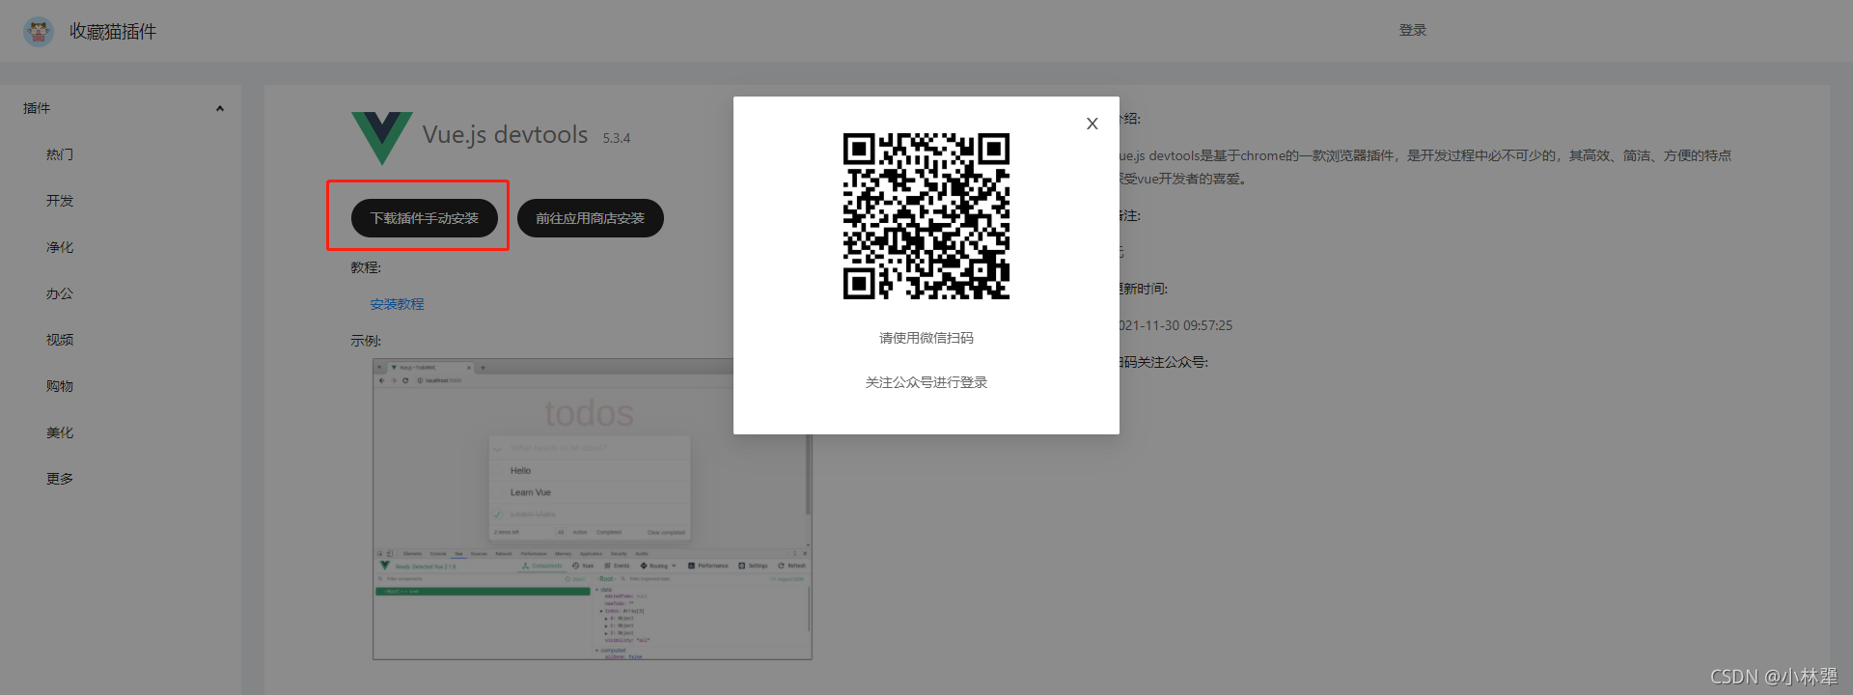Choose the 美化 sidebar category

pyautogui.click(x=60, y=432)
